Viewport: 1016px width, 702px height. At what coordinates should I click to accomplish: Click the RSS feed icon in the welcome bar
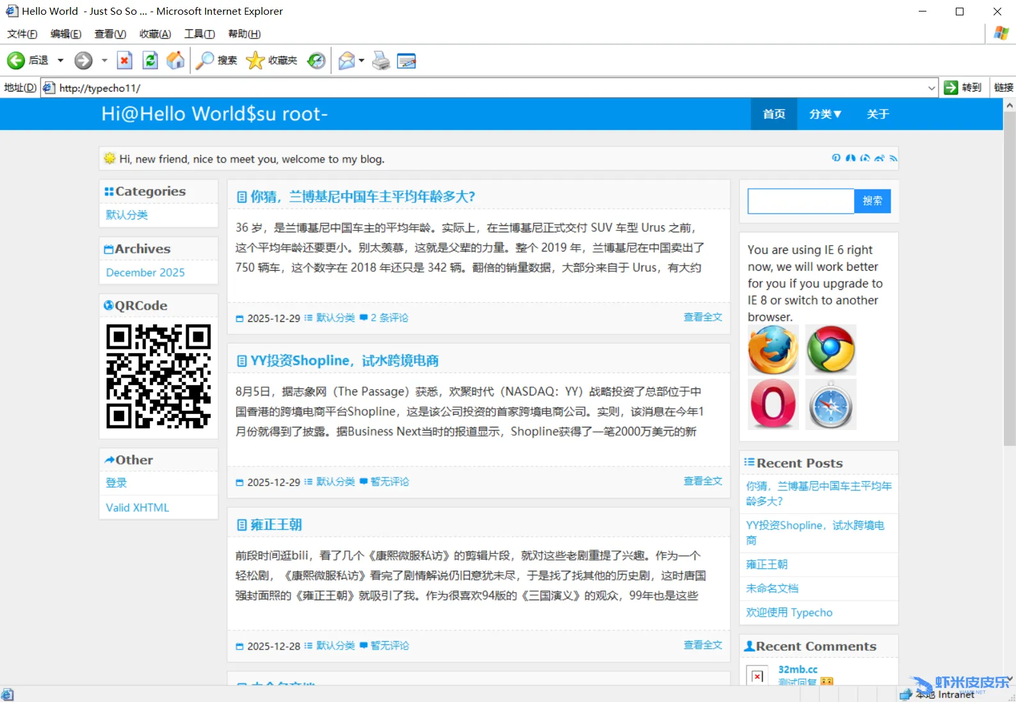pyautogui.click(x=893, y=158)
